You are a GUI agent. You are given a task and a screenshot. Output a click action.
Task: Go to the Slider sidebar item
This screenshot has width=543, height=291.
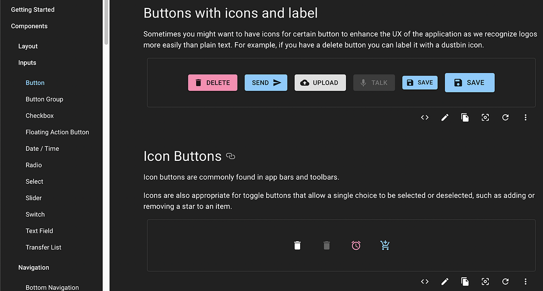pyautogui.click(x=34, y=198)
